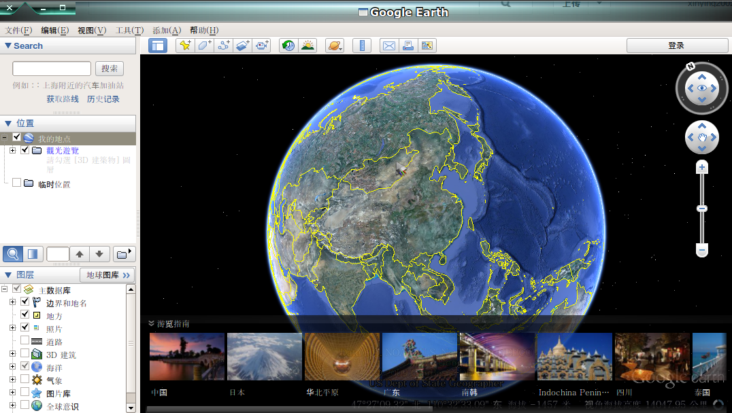This screenshot has height=413, width=732.
Task: Click the globe icon next to 我的地点
Action: click(x=29, y=138)
